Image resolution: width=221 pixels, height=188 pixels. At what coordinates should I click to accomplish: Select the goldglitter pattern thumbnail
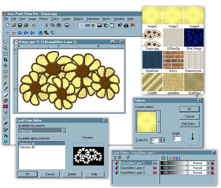[x=173, y=82]
